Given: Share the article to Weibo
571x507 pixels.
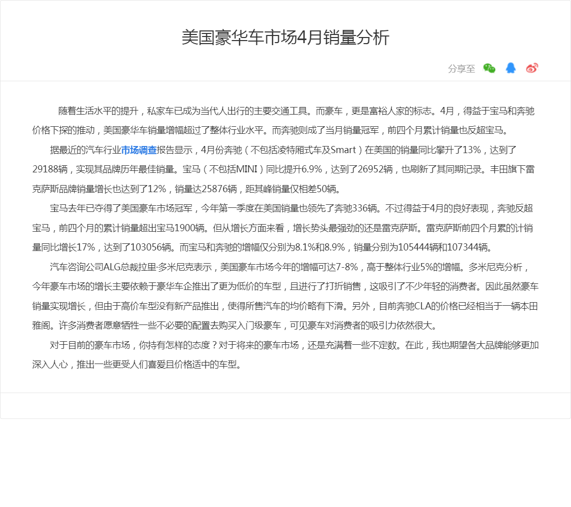Looking at the screenshot, I should click(532, 68).
